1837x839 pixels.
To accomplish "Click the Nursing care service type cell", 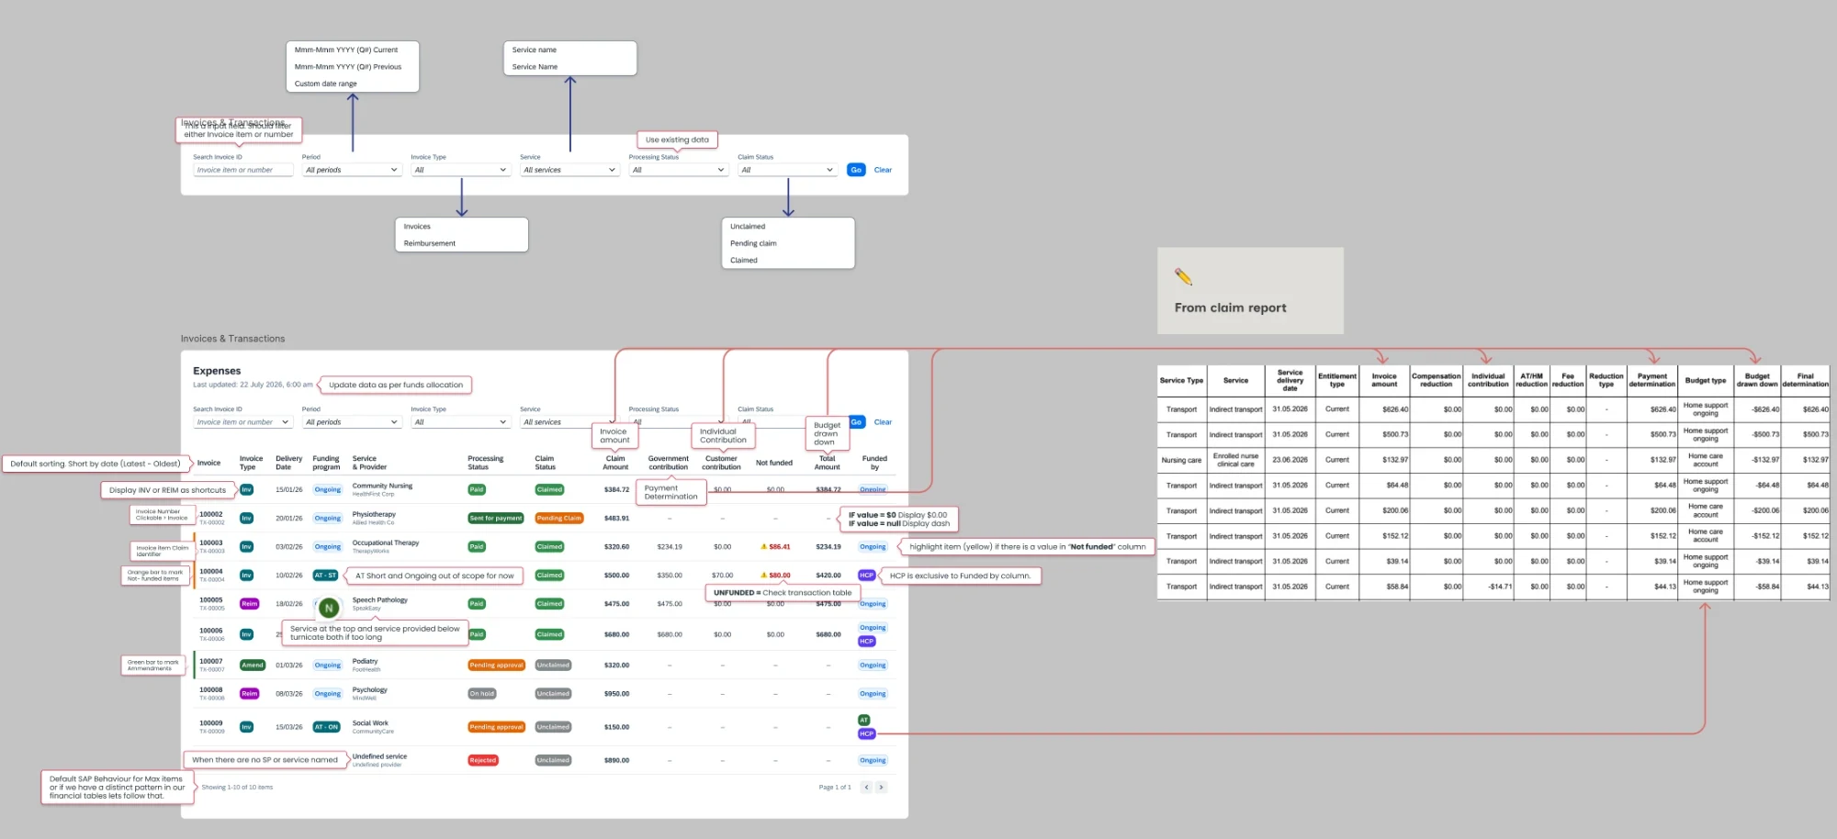I will click(1181, 460).
